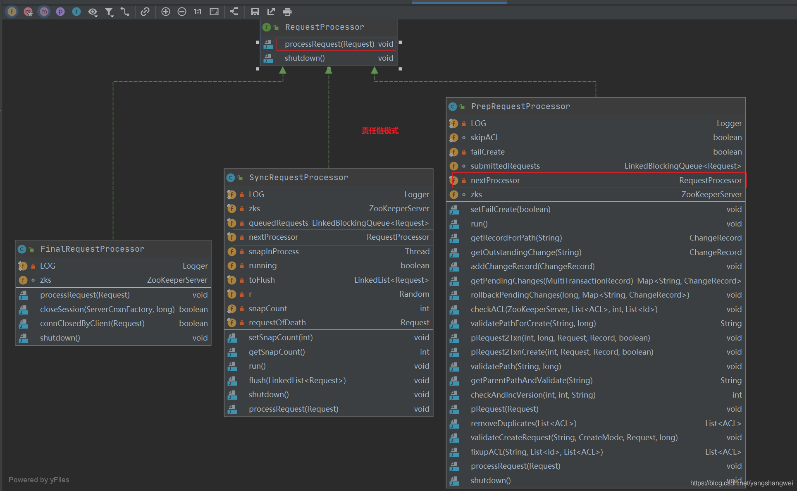Open the visibility level eye dropdown

(93, 12)
